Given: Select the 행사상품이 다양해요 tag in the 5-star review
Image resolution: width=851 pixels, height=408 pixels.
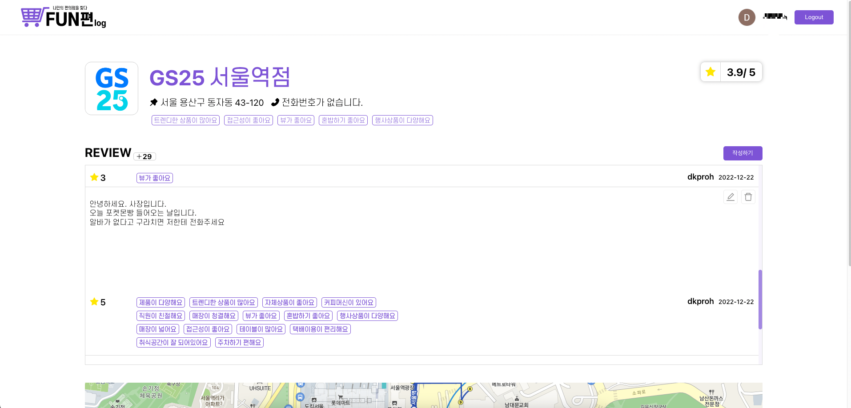Looking at the screenshot, I should (368, 316).
